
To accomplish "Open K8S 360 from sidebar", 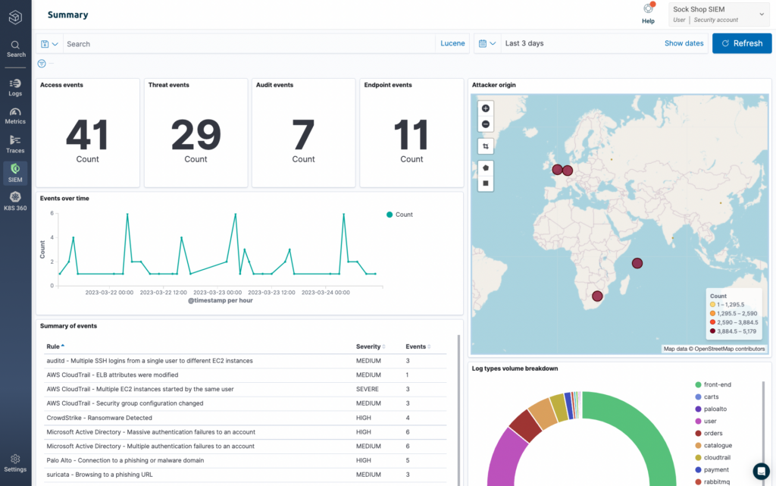I will pos(15,202).
